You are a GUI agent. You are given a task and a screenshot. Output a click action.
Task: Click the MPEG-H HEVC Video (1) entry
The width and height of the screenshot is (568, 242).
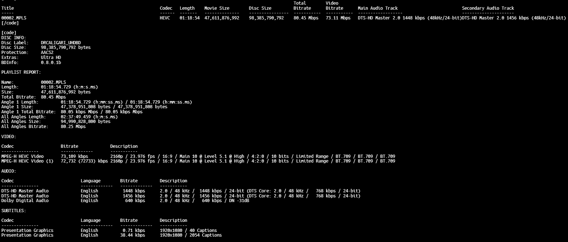(27, 161)
